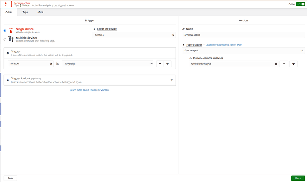Select the Multiple devices radio button
This screenshot has height=182, width=307.
pyautogui.click(x=5, y=40)
